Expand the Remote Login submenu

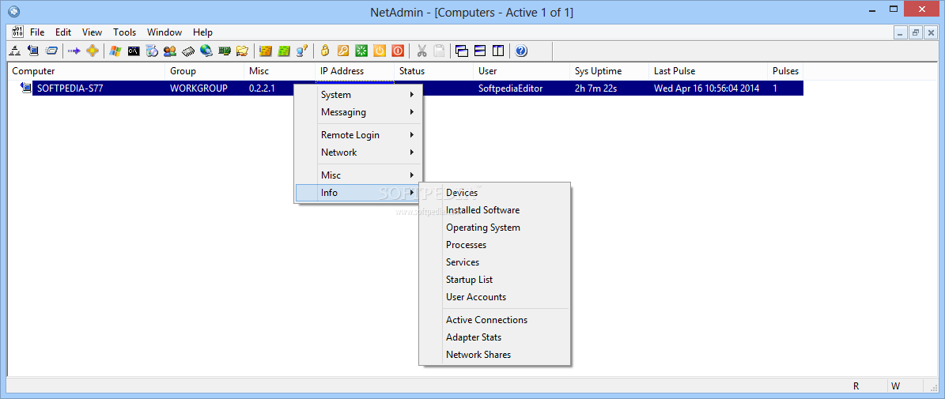point(358,135)
